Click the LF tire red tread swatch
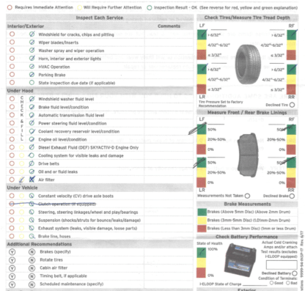The image size is (305, 291). [x=202, y=54]
